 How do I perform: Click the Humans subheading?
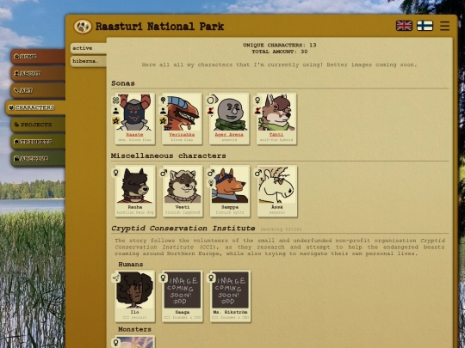click(x=131, y=265)
